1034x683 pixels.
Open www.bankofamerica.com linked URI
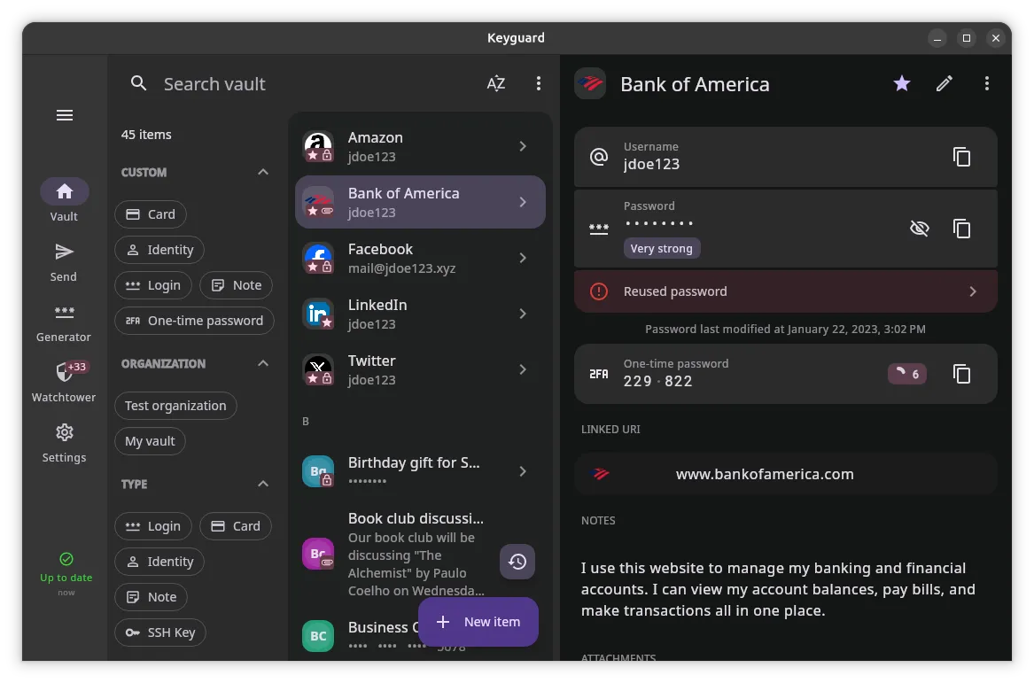[x=785, y=474]
